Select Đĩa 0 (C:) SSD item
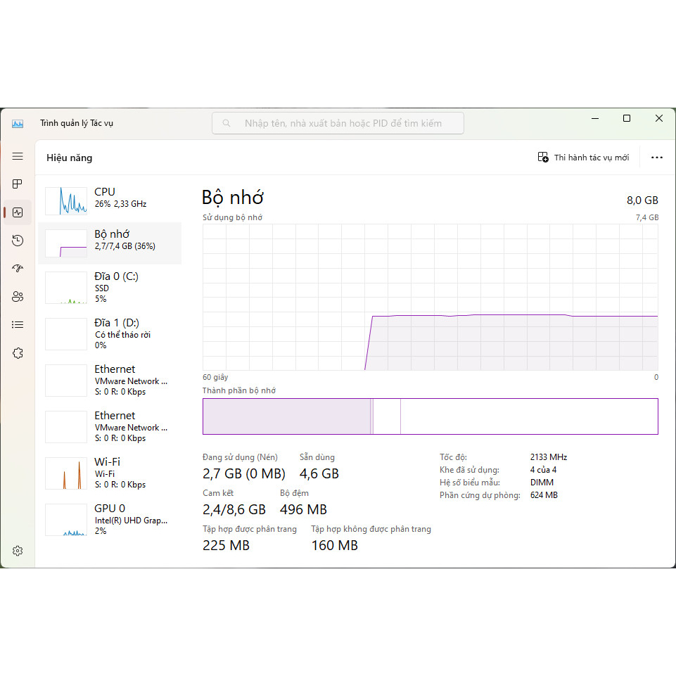The width and height of the screenshot is (676, 676). 109,287
